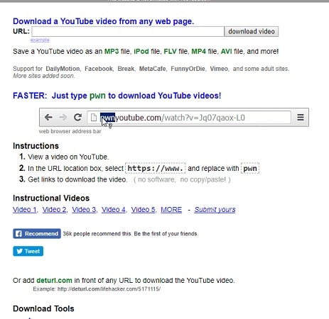This screenshot has height=319, width=329.
Task: Click the Facebook Recommend button
Action: point(37,234)
